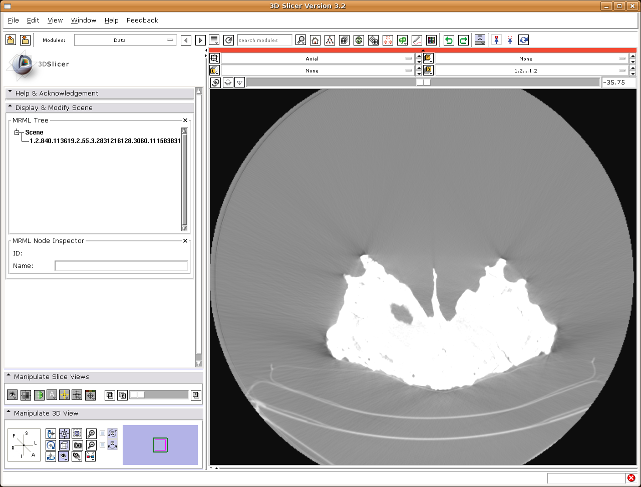The width and height of the screenshot is (641, 487).
Task: Open the Axial orientation dropdown
Action: click(318, 58)
